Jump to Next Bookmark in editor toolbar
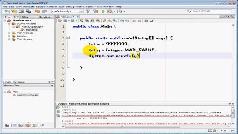Viewport: 238px width, 134px height. (x=110, y=21)
